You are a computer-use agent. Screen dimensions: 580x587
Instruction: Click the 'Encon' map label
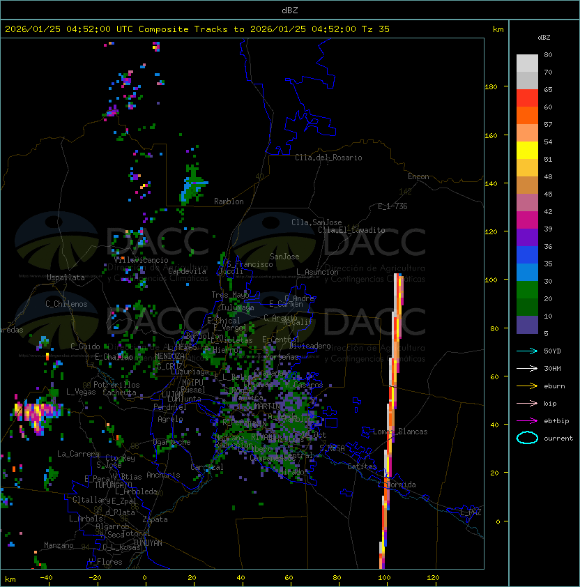click(418, 176)
